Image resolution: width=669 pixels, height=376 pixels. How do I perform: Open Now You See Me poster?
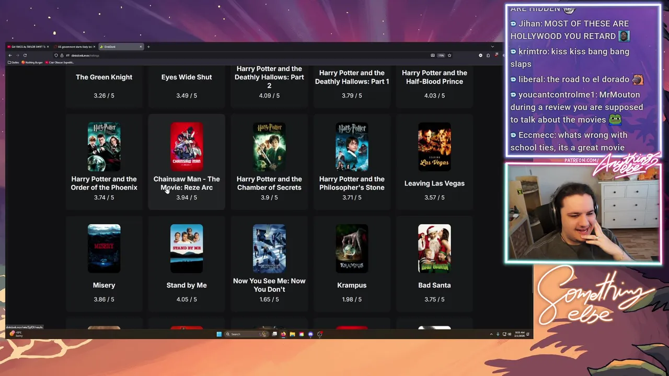[269, 249]
